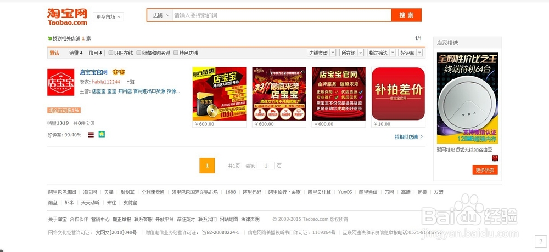The height and width of the screenshot is (252, 549).
Task: Open the 店宝宝 red shop logo
Action: pyautogui.click(x=60, y=82)
